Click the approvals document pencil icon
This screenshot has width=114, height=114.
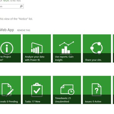[8, 90]
